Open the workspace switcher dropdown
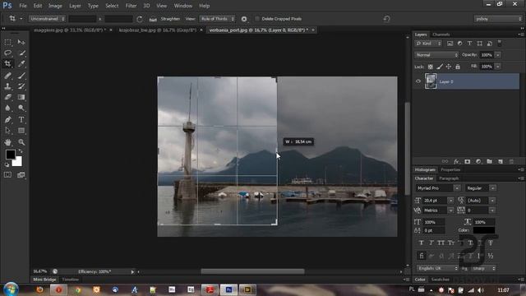526x296 pixels. tap(499, 19)
